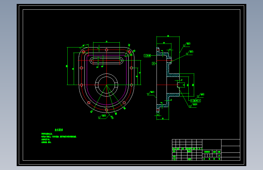The image size is (263, 170).
Task: Click the keyway notch in the section view hub
Action: pos(178,85)
